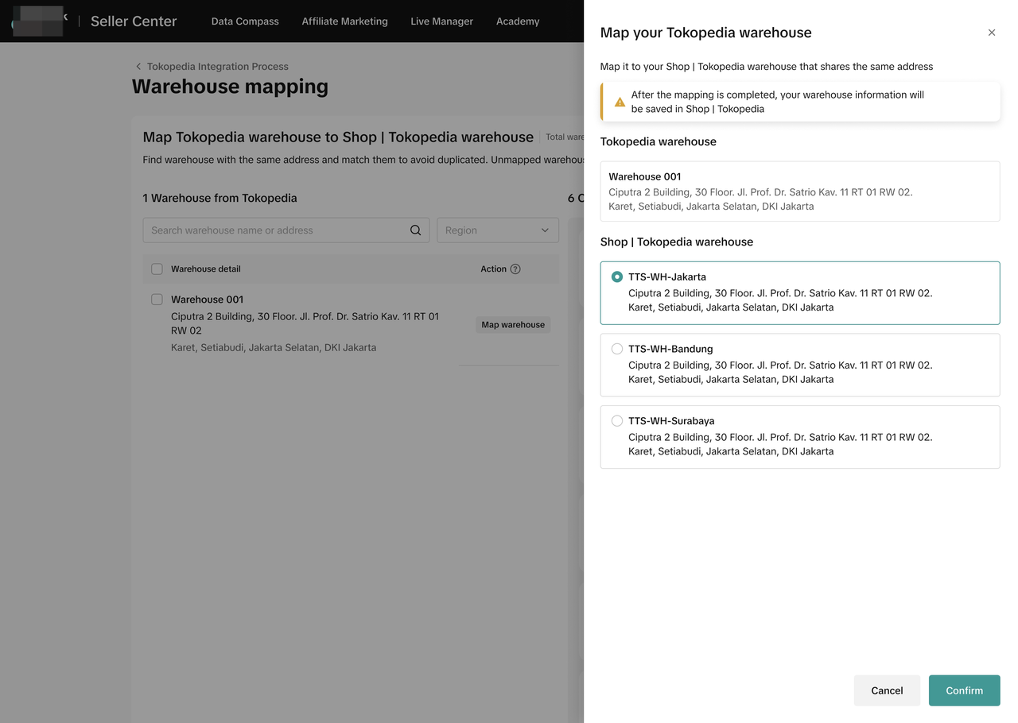Image resolution: width=1018 pixels, height=723 pixels.
Task: Choose the TTS-WH-Surabaya warehouse option
Action: click(x=617, y=421)
